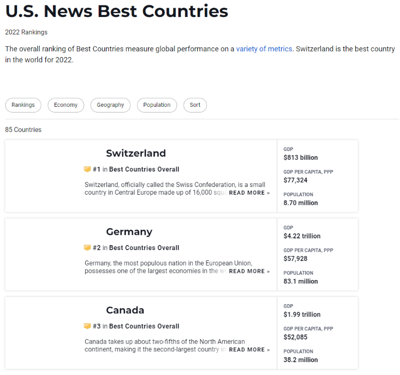This screenshot has height=375, width=400.
Task: Open the Population filter pill
Action: click(x=157, y=105)
